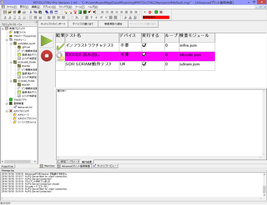Viewport: 267px width, 205px height.
Task: Click the small red stop icon in top toolbar
Action: click(150, 12)
